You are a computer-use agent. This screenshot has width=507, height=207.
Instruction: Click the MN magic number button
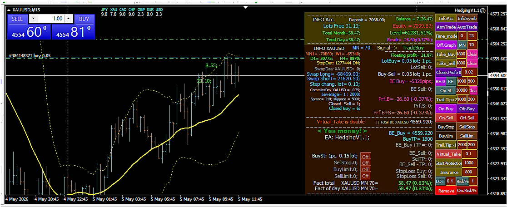[x=462, y=45]
